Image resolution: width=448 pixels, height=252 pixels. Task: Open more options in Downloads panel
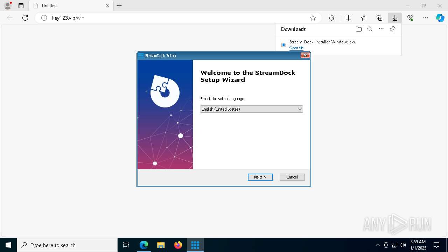(x=381, y=29)
